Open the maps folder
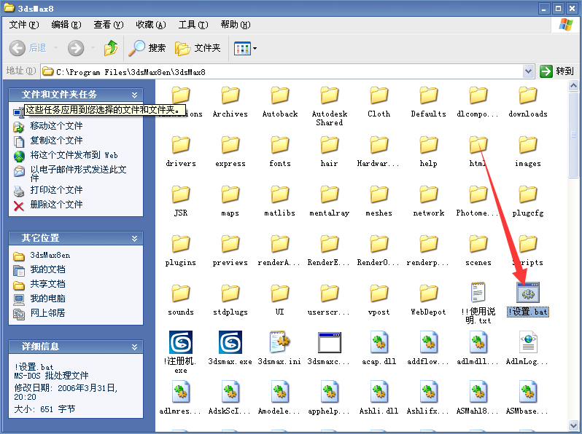The image size is (582, 434). [230, 200]
